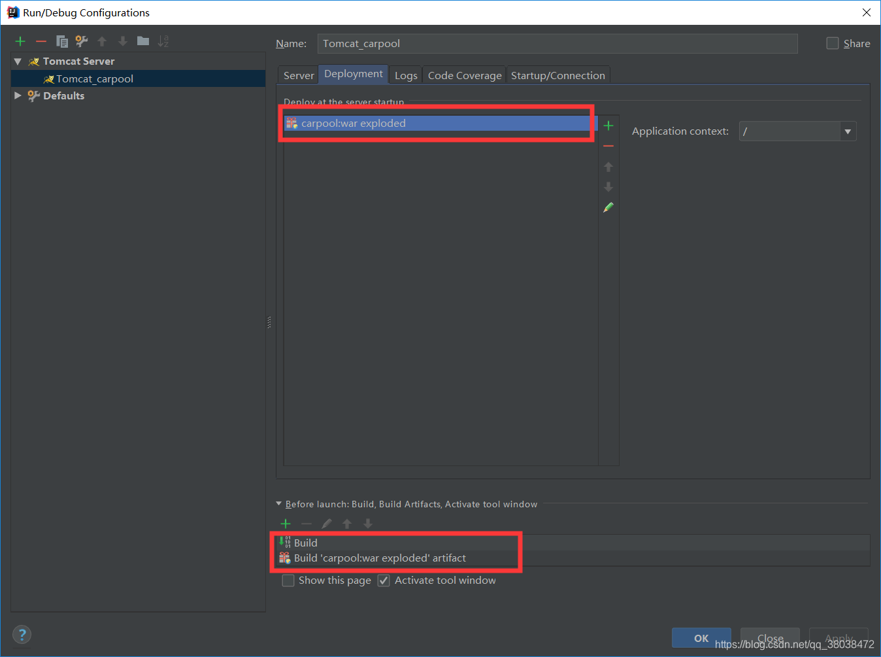Screen dimensions: 881x657
Task: Move before launch task down arrow
Action: point(368,524)
